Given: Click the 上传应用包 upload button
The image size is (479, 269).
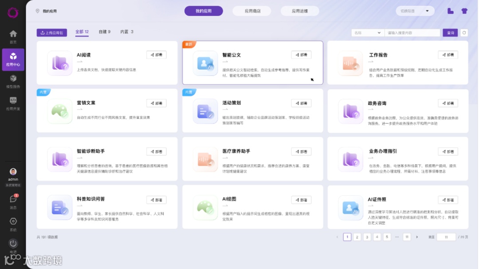Looking at the screenshot, I should point(51,33).
